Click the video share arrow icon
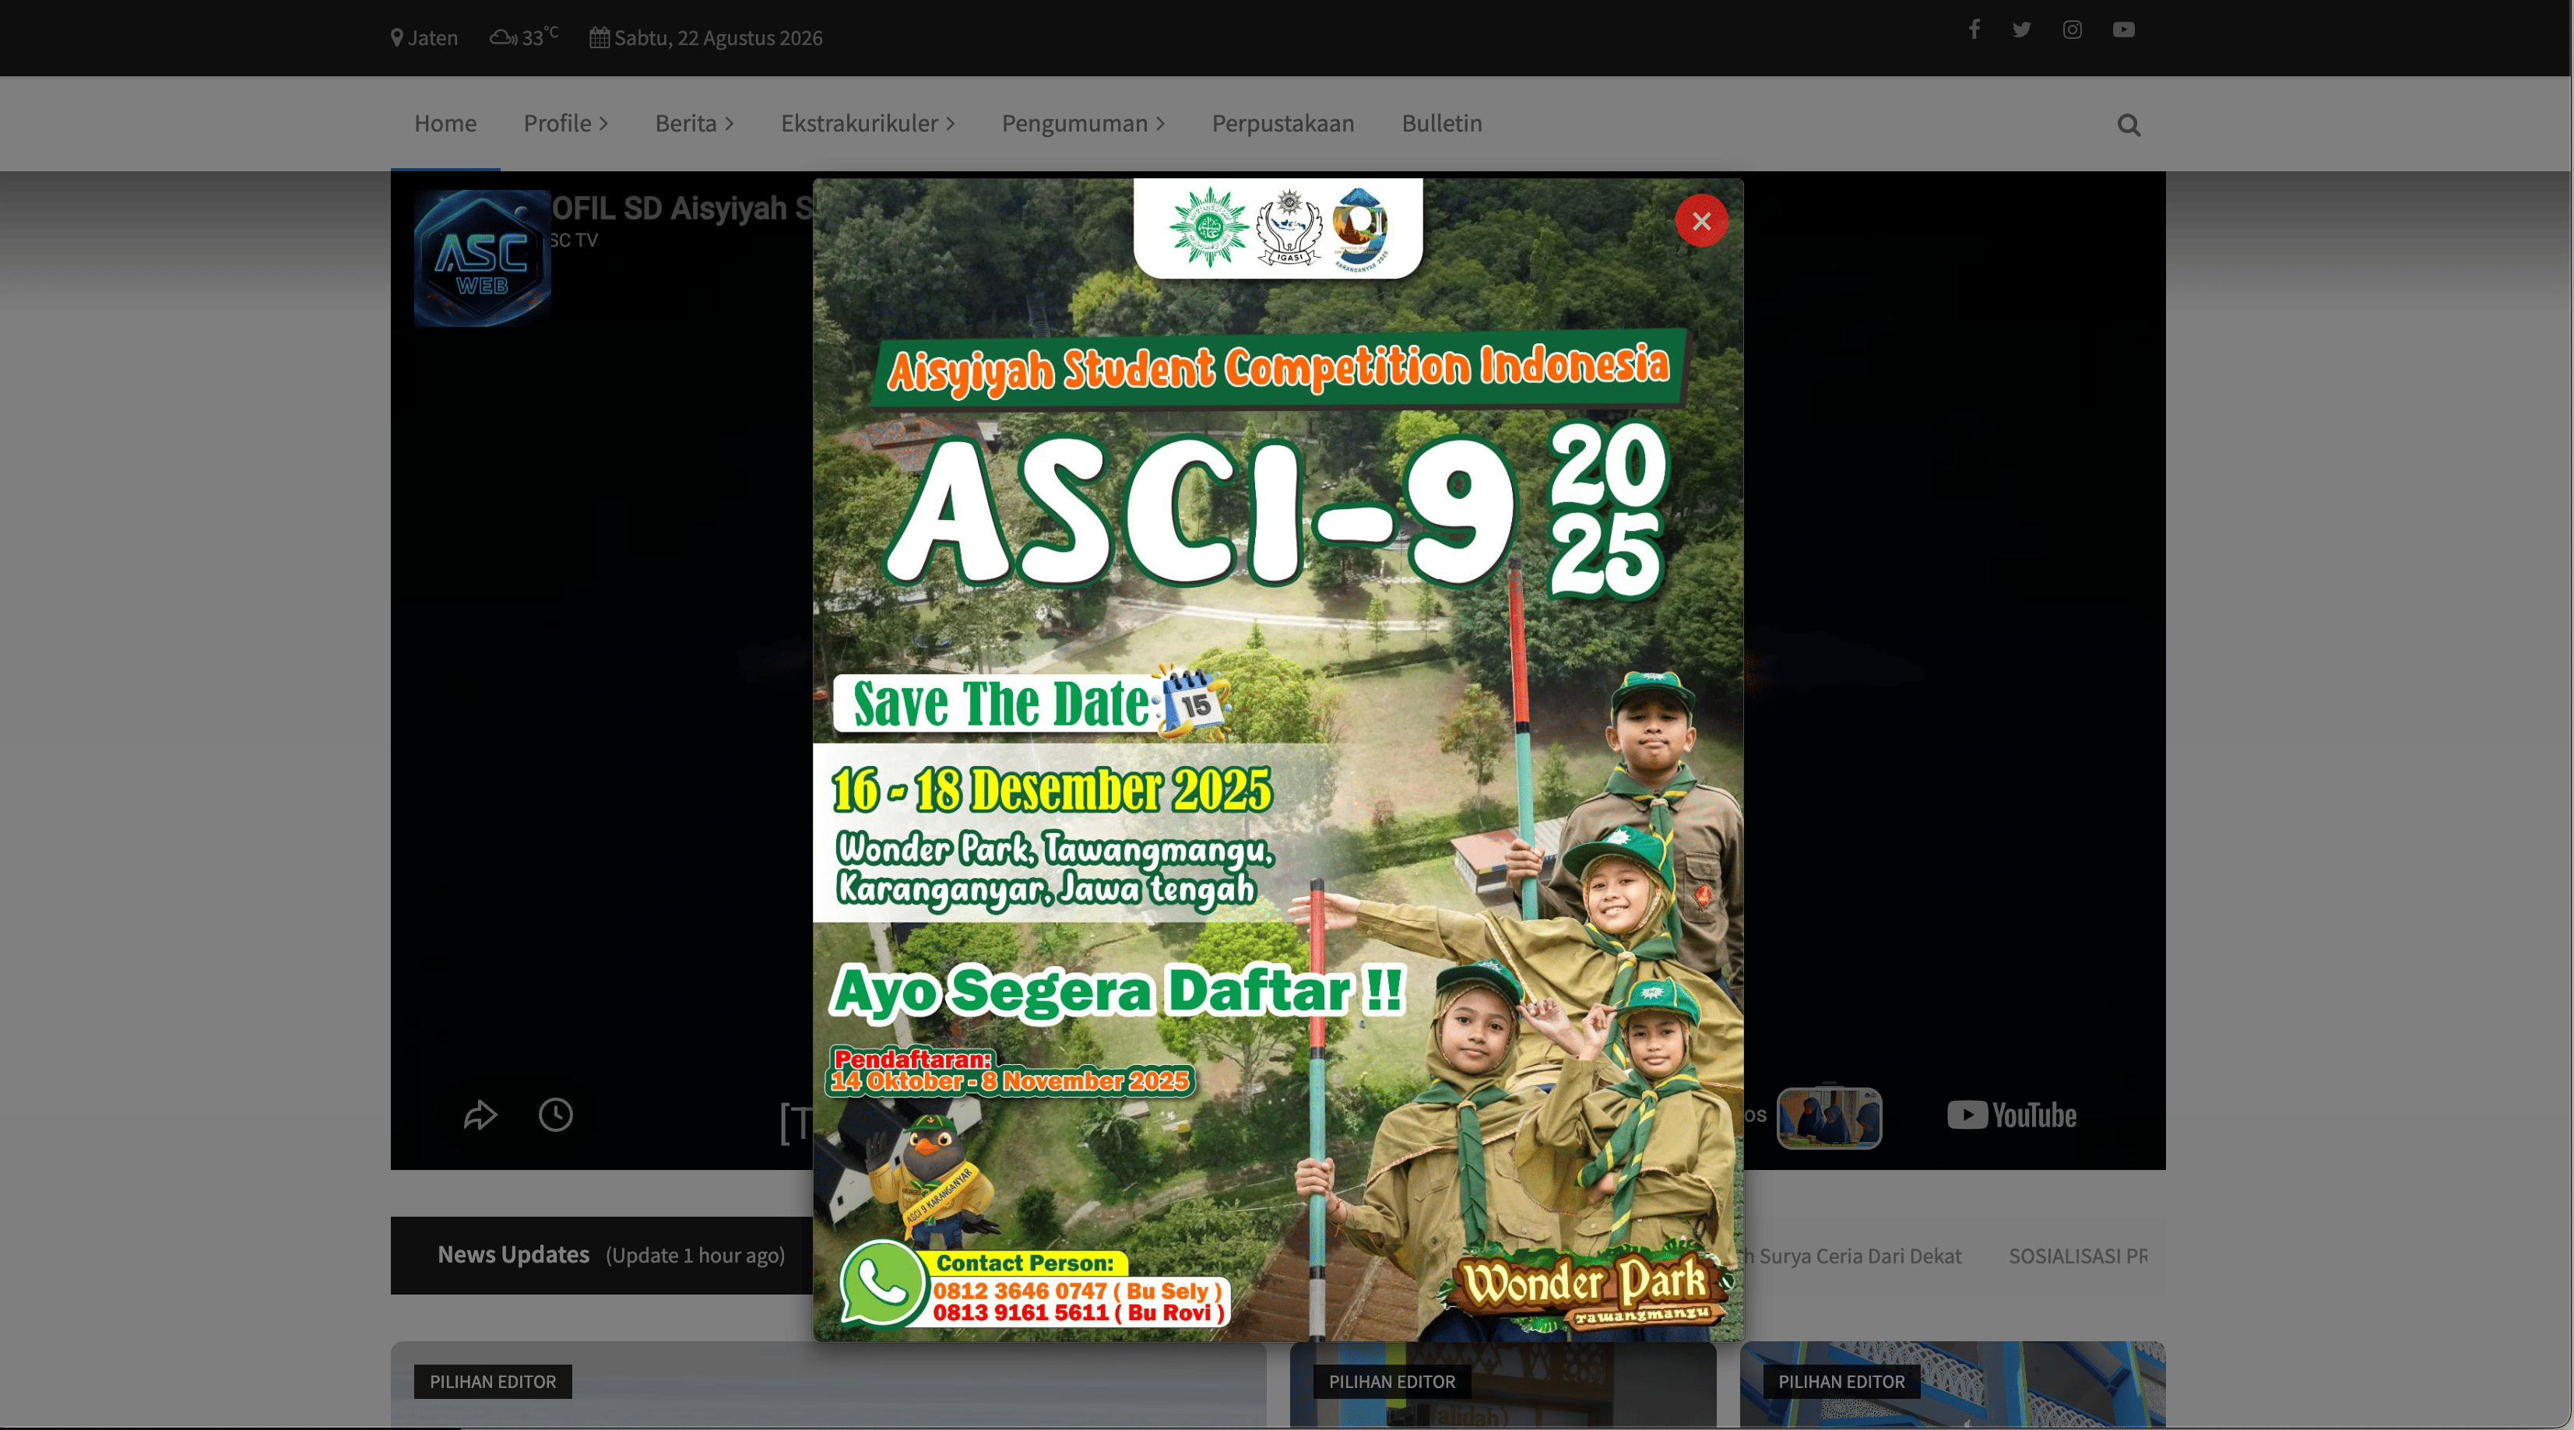This screenshot has width=2574, height=1430. [480, 1114]
